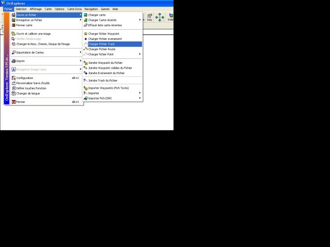The height and width of the screenshot is (247, 330).
Task: Select Charger Fichier Track
Action: (x=113, y=44)
